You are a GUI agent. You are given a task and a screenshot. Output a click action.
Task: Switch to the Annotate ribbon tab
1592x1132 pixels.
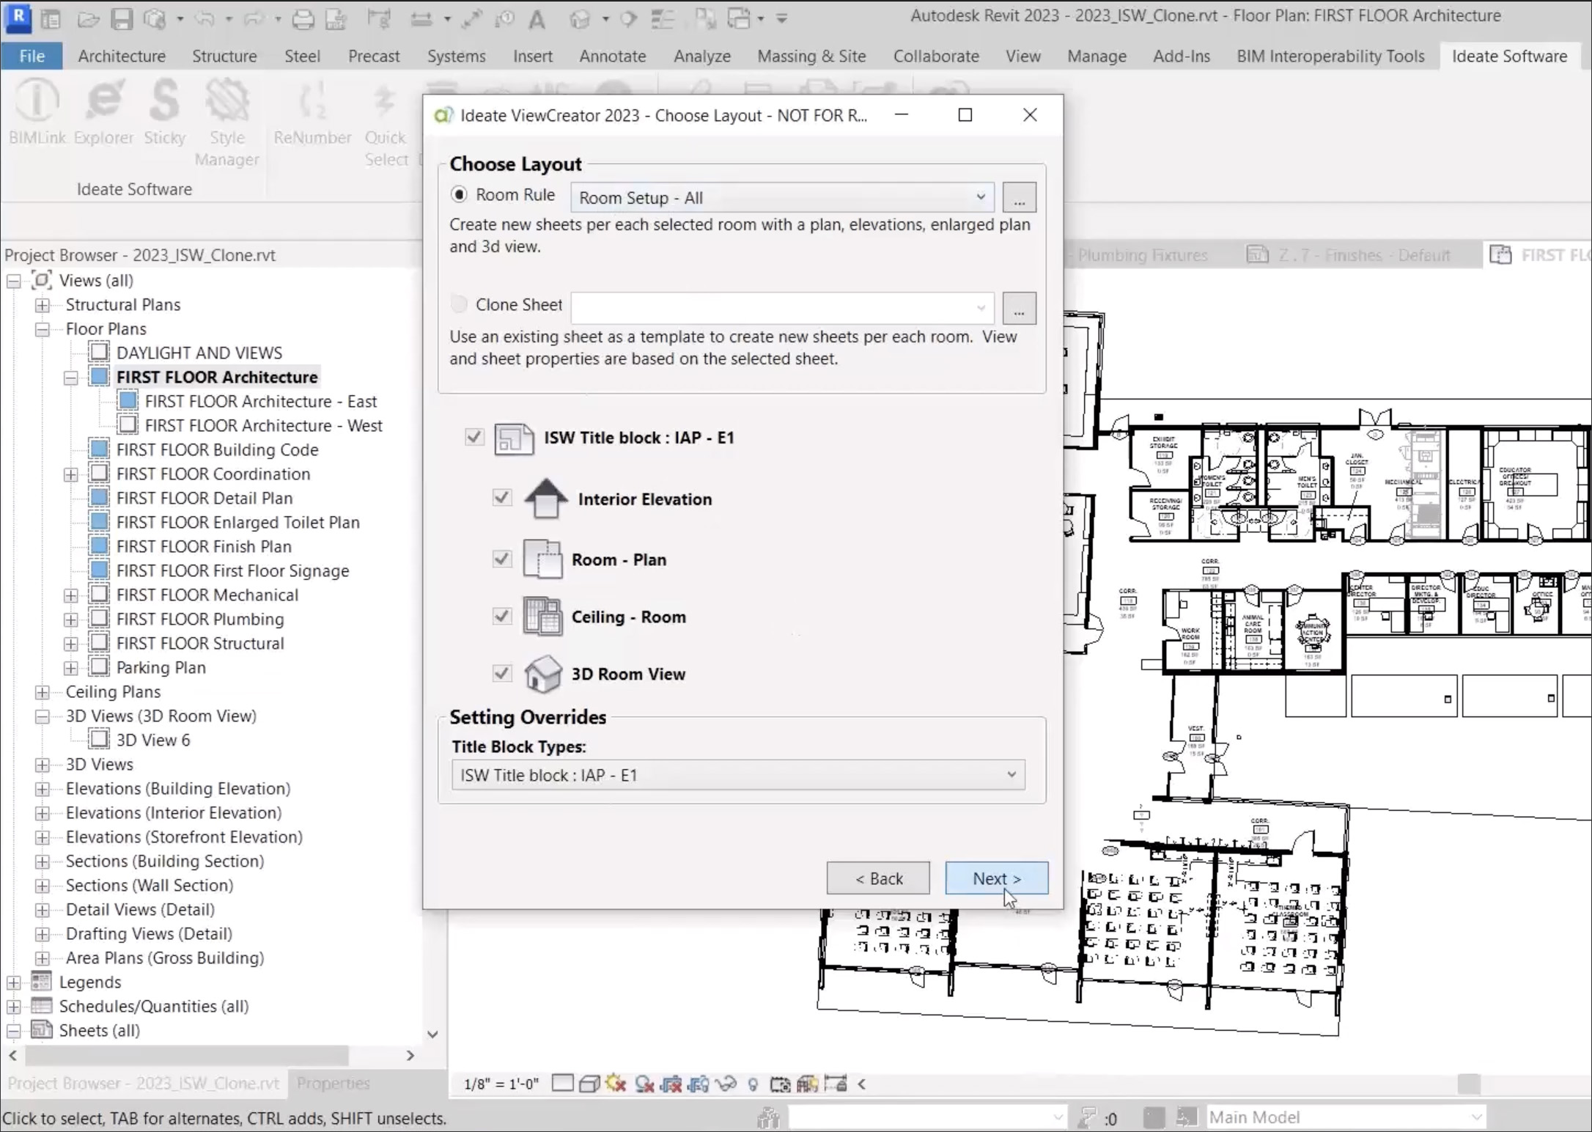tap(613, 56)
